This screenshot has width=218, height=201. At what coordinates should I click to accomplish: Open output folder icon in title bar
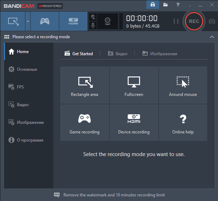pos(165,5)
